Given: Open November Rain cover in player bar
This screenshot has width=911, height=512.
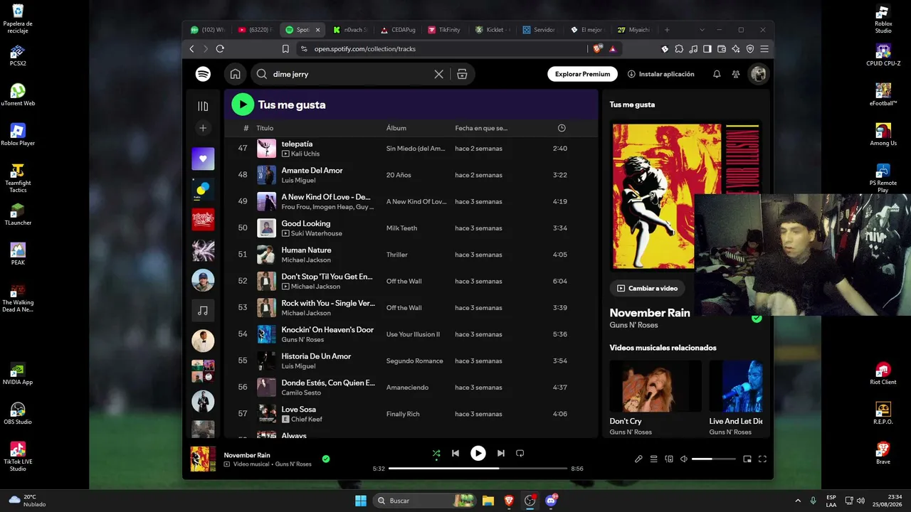Looking at the screenshot, I should click(203, 459).
